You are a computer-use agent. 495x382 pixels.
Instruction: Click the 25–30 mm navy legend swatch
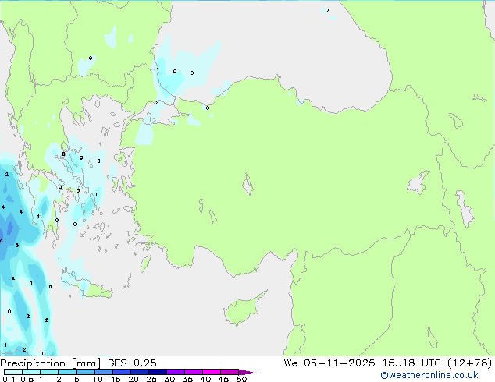click(158, 372)
